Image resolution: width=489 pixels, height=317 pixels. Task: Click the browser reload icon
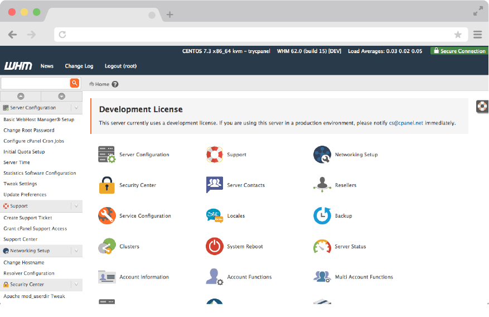[x=62, y=34]
